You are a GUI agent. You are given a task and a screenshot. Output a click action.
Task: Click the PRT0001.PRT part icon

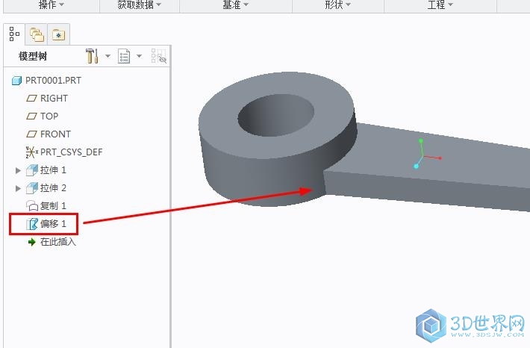pyautogui.click(x=16, y=81)
